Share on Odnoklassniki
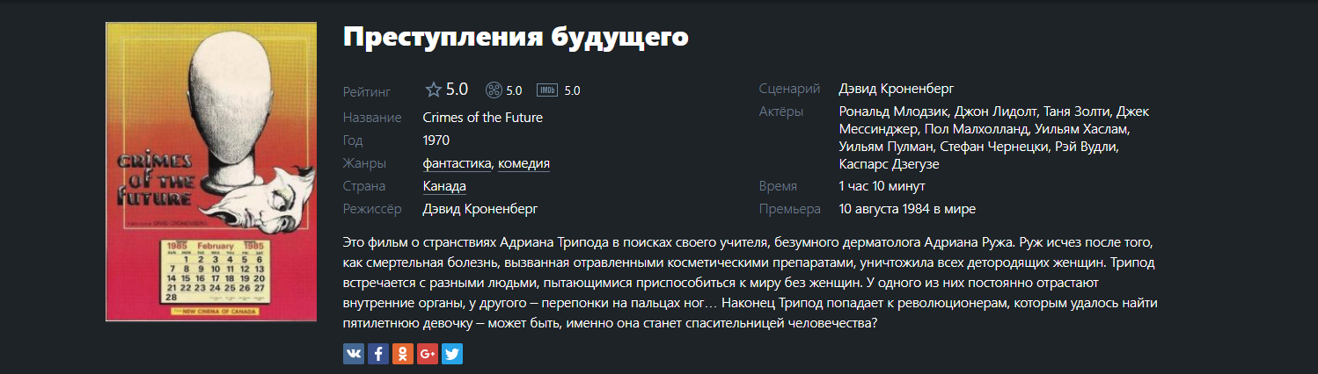 [x=403, y=354]
